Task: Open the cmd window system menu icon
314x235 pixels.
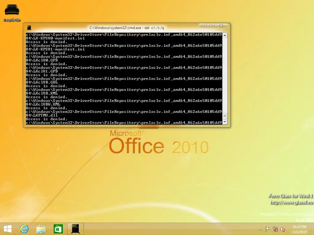Action: point(29,28)
